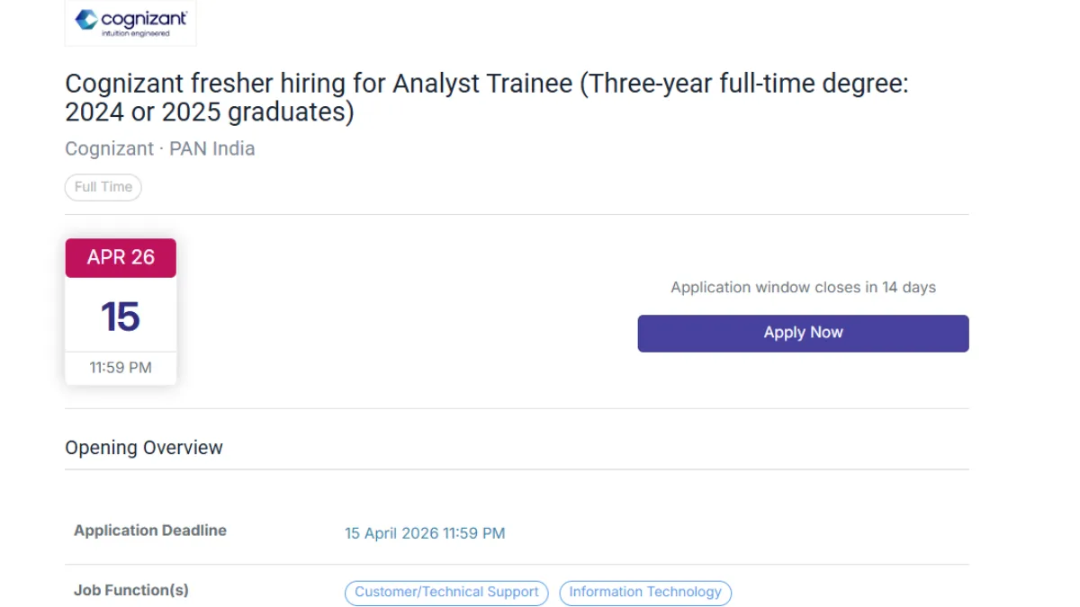The width and height of the screenshot is (1080, 607).
Task: Select the blue circular Cognizant emblem
Action: 86,18
